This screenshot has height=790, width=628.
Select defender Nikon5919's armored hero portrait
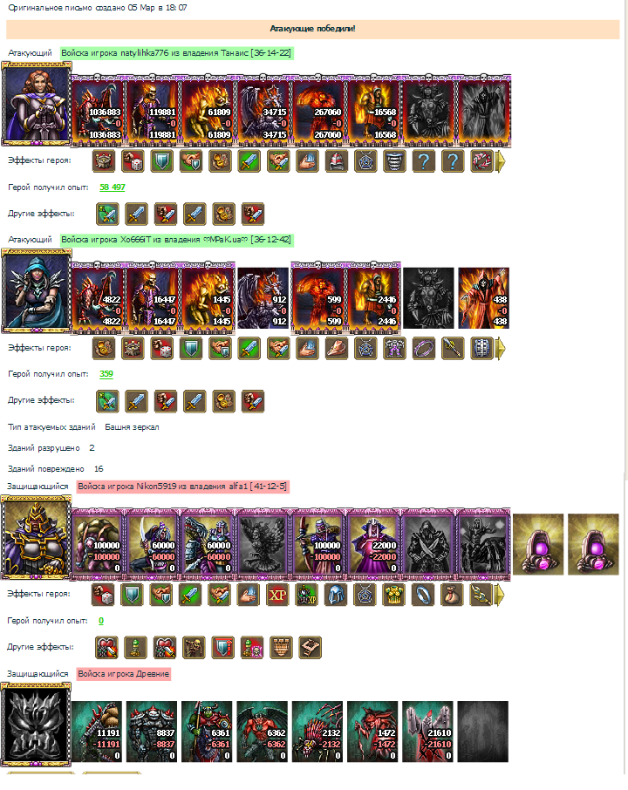(36, 538)
